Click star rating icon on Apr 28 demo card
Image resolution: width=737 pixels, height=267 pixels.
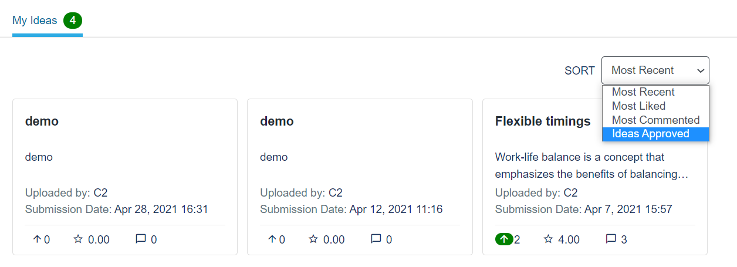tap(78, 239)
